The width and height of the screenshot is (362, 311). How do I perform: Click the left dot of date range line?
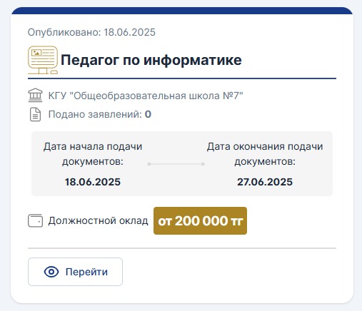click(x=149, y=164)
